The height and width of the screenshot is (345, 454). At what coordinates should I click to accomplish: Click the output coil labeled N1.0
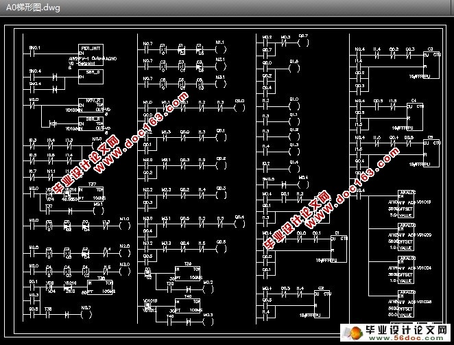tap(125, 226)
